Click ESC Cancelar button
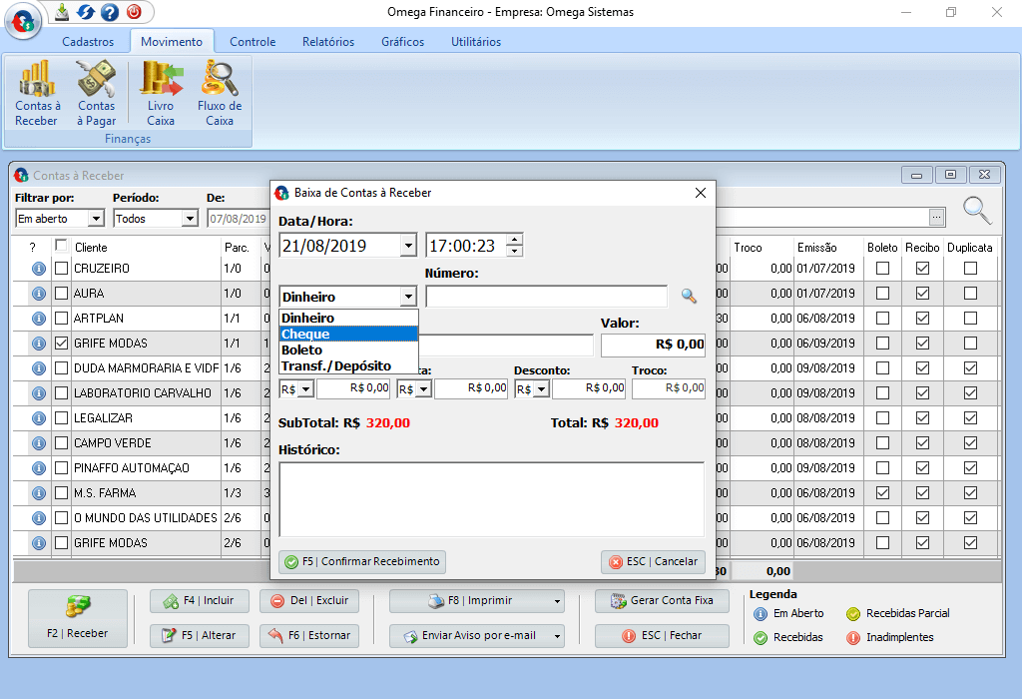 (653, 561)
